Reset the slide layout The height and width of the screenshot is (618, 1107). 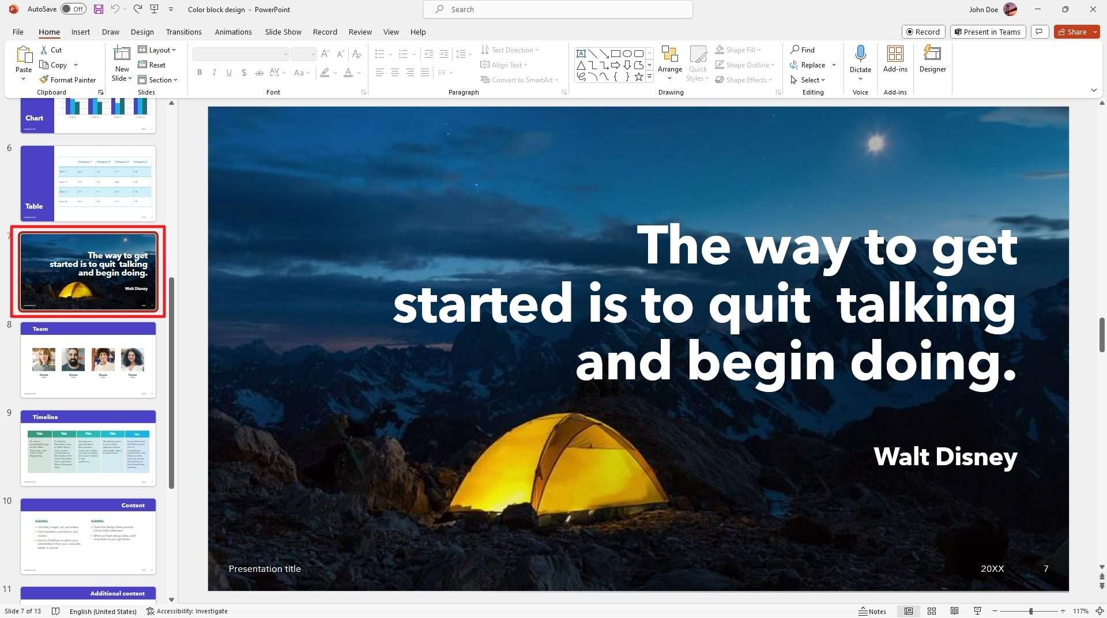pos(152,65)
